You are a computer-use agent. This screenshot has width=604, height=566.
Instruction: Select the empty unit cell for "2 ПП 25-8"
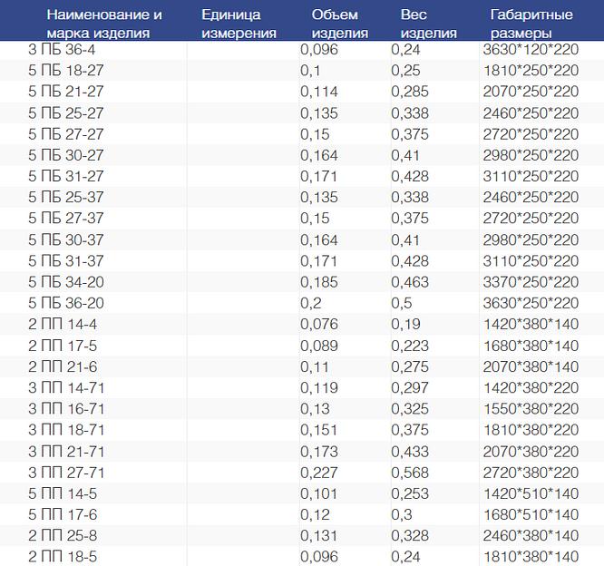coord(242,535)
